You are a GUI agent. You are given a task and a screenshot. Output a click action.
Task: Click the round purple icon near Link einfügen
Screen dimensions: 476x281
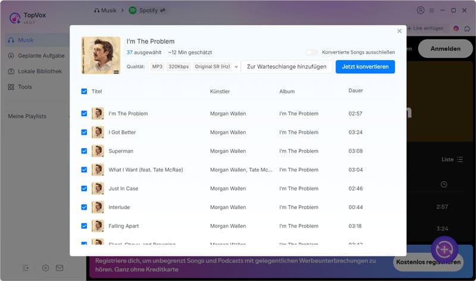(x=456, y=29)
